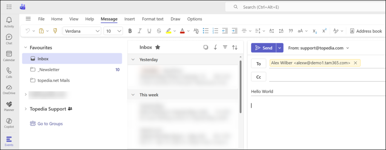Open the File menu

click(x=41, y=19)
